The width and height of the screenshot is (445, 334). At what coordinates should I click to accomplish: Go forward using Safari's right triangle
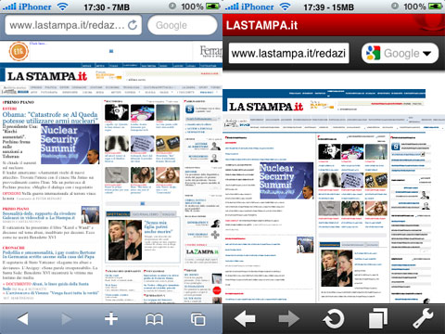(67, 318)
